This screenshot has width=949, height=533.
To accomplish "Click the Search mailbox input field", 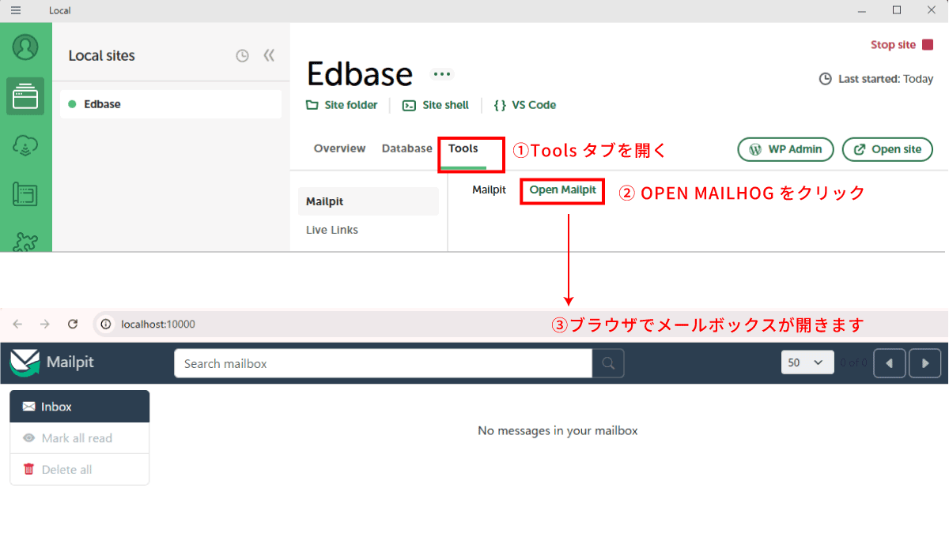I will [x=383, y=363].
